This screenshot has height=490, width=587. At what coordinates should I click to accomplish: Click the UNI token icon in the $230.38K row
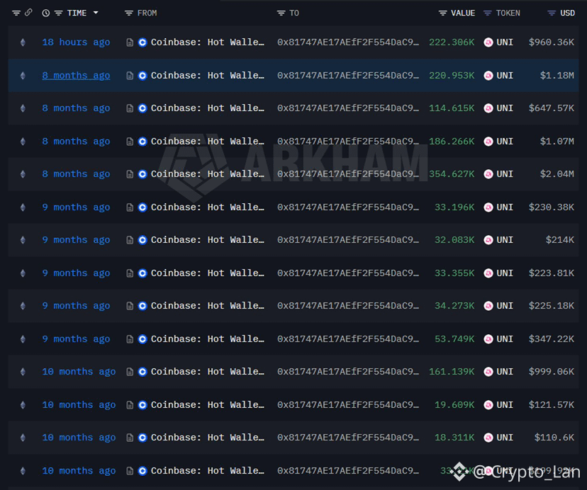pos(488,207)
